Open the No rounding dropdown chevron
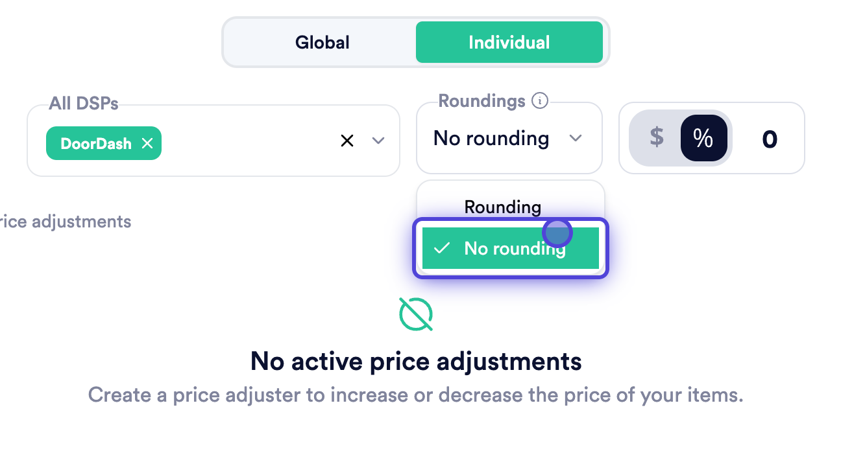Viewport: 841px width, 460px height. click(x=576, y=138)
